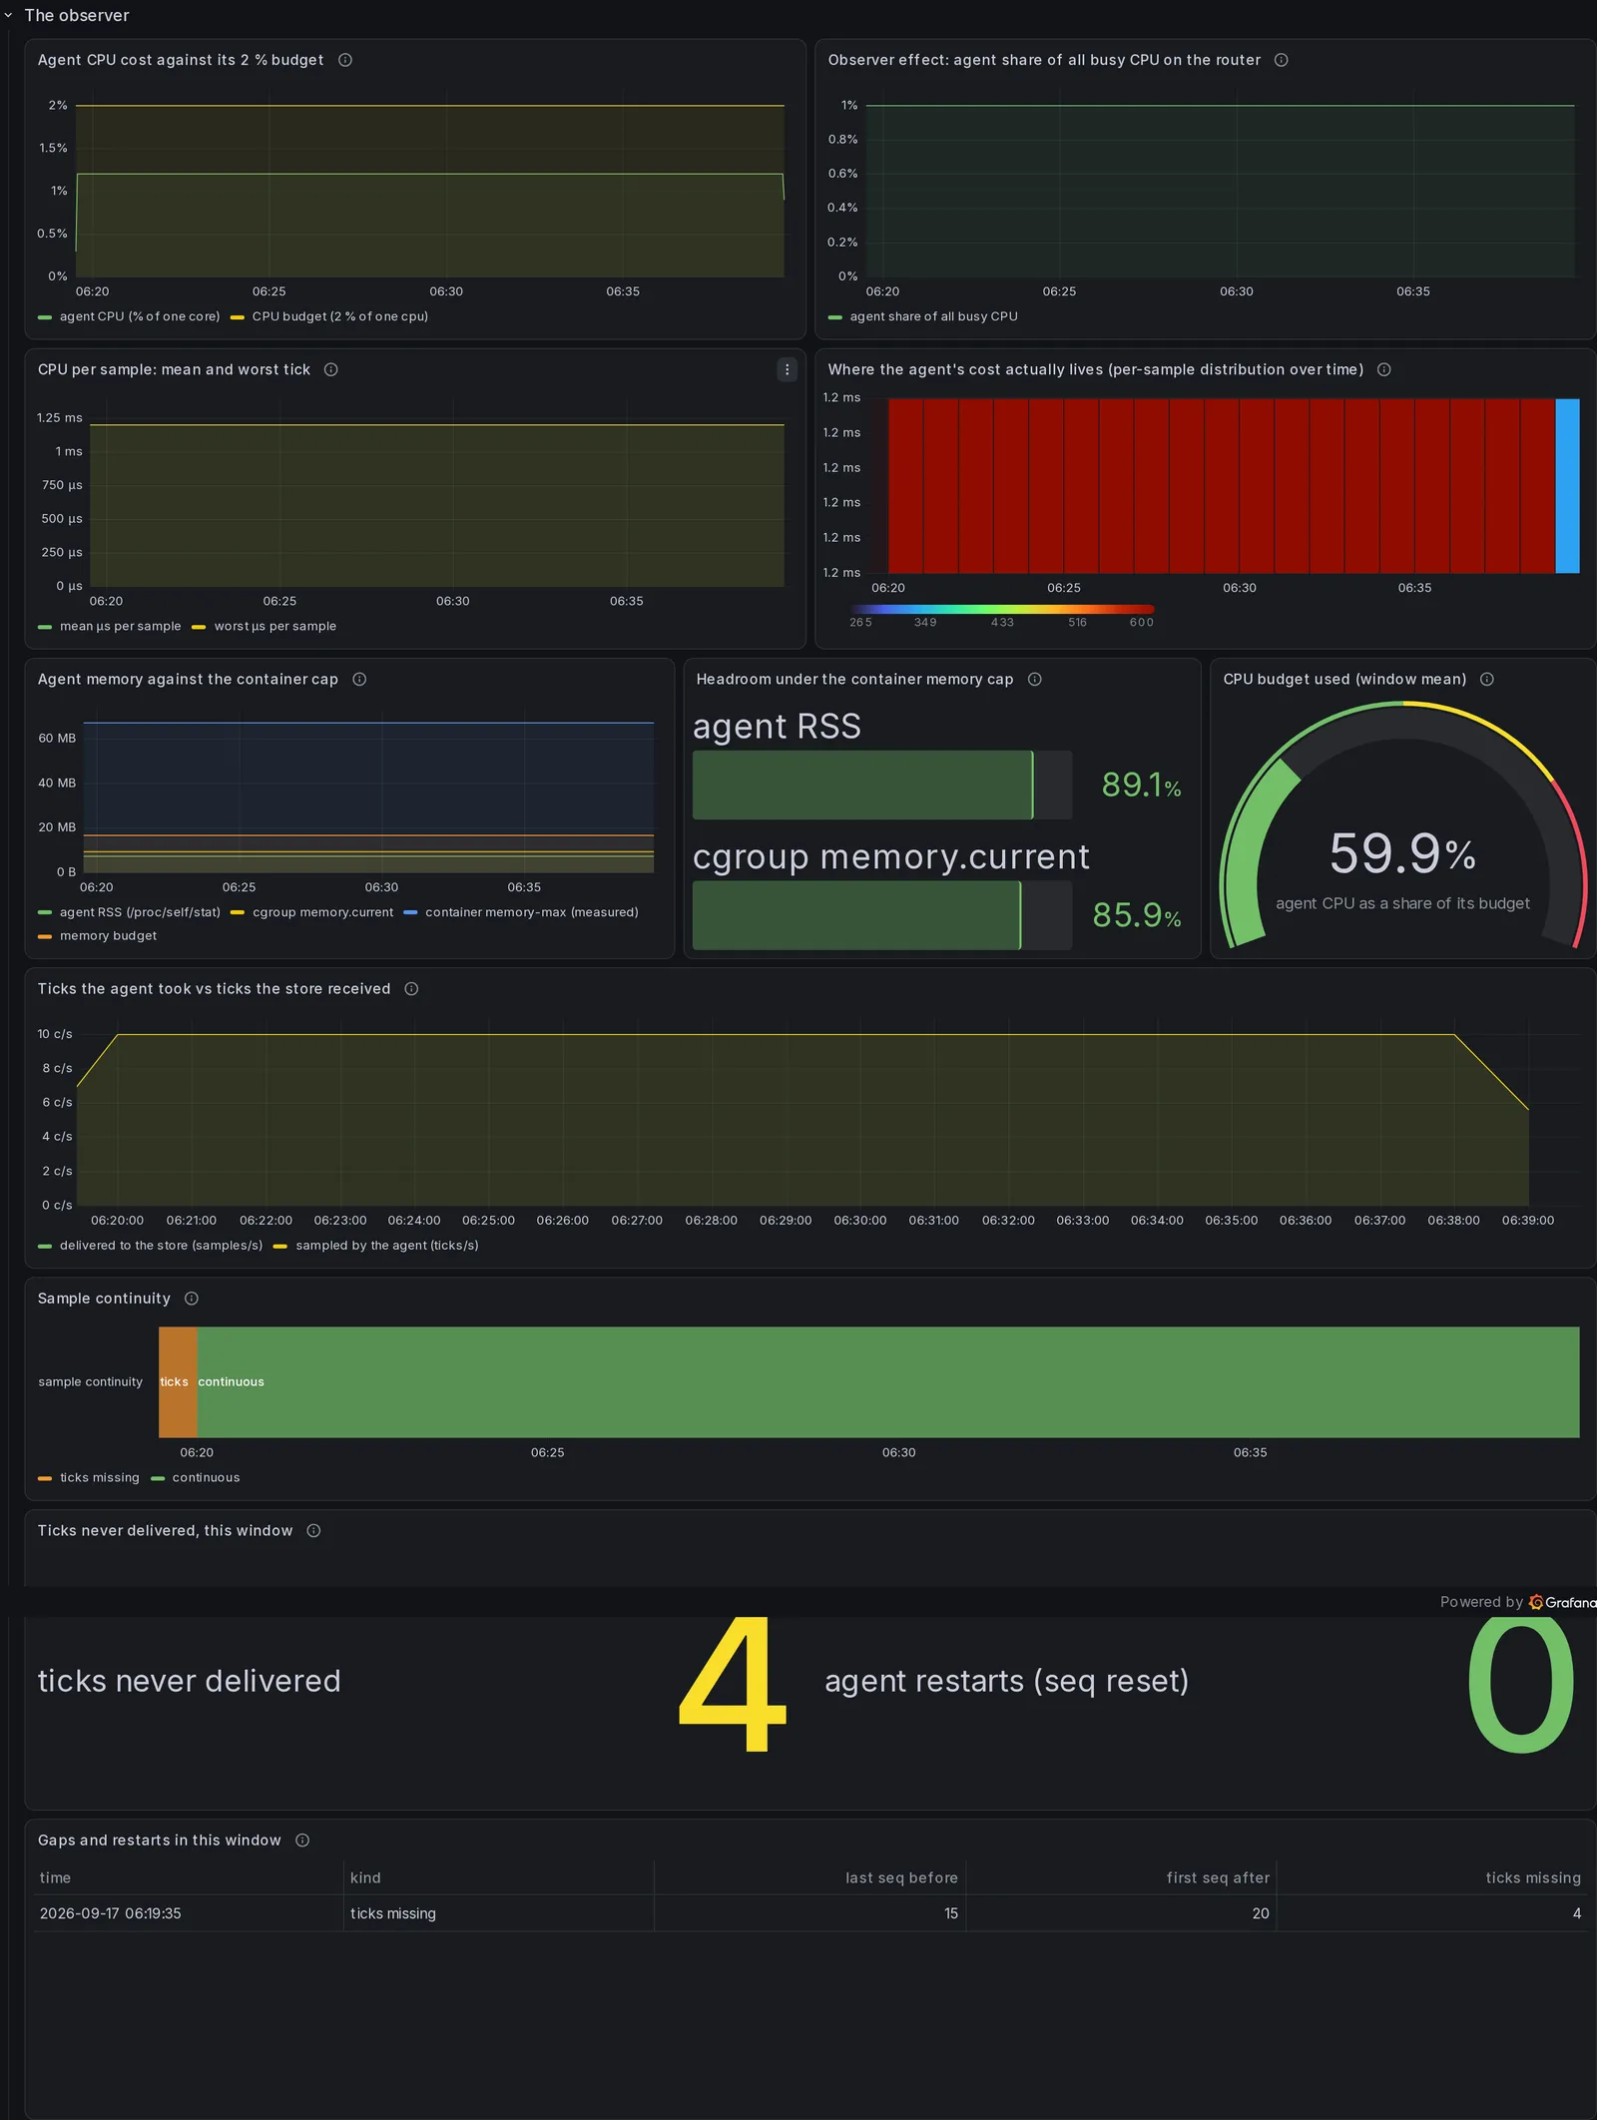Viewport: 1597px width, 2120px height.
Task: Click the blue heatmap bucket at right edge
Action: coord(1567,486)
